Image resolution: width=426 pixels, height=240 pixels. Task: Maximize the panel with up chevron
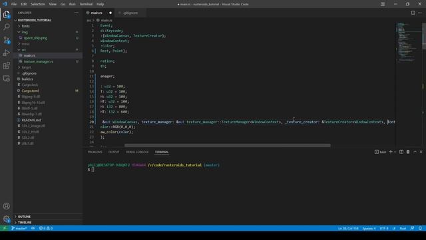point(415,152)
